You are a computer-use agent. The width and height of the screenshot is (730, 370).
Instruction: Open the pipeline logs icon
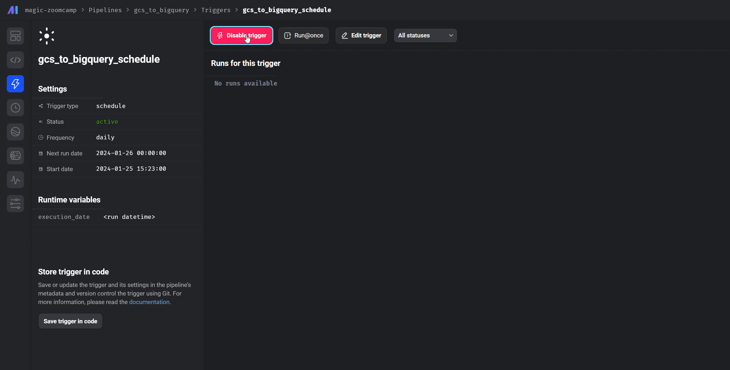point(15,156)
